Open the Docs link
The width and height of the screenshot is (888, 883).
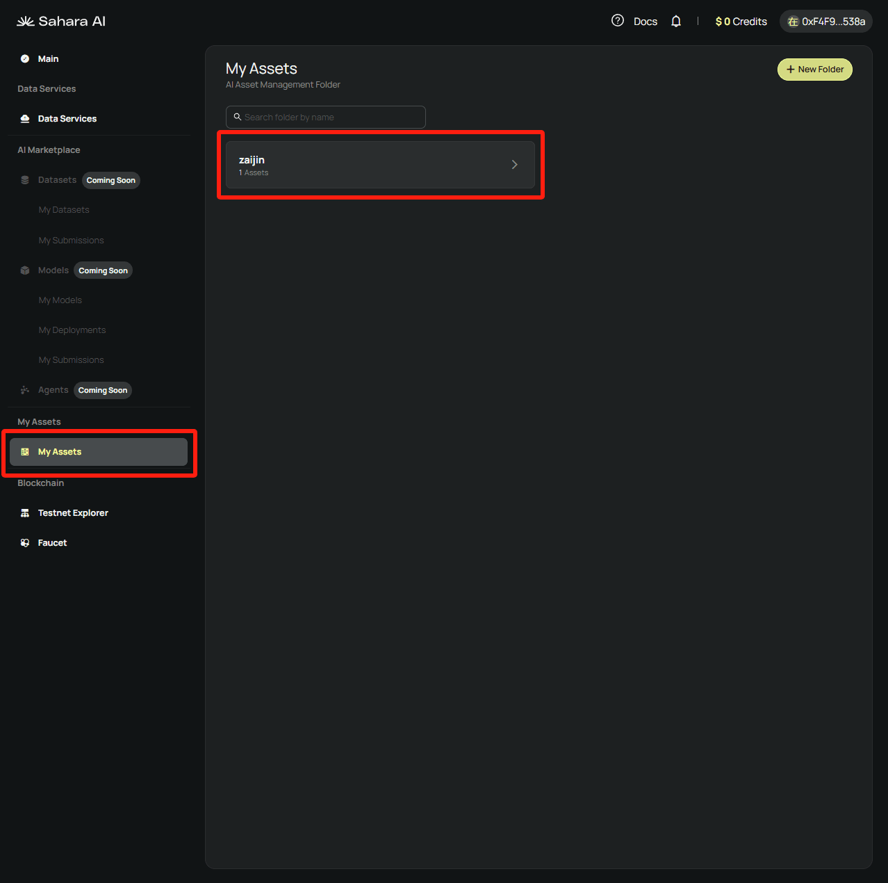pos(645,22)
